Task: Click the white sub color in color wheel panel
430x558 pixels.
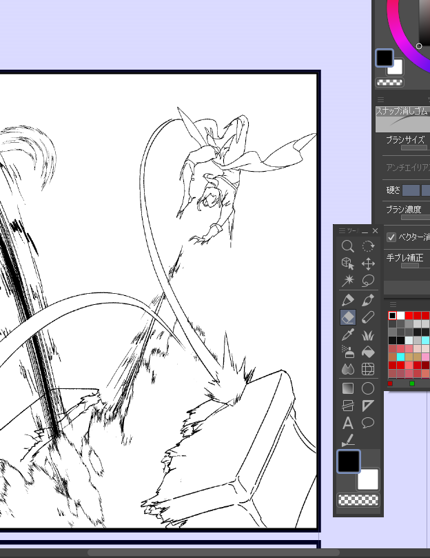Action: pyautogui.click(x=396, y=67)
